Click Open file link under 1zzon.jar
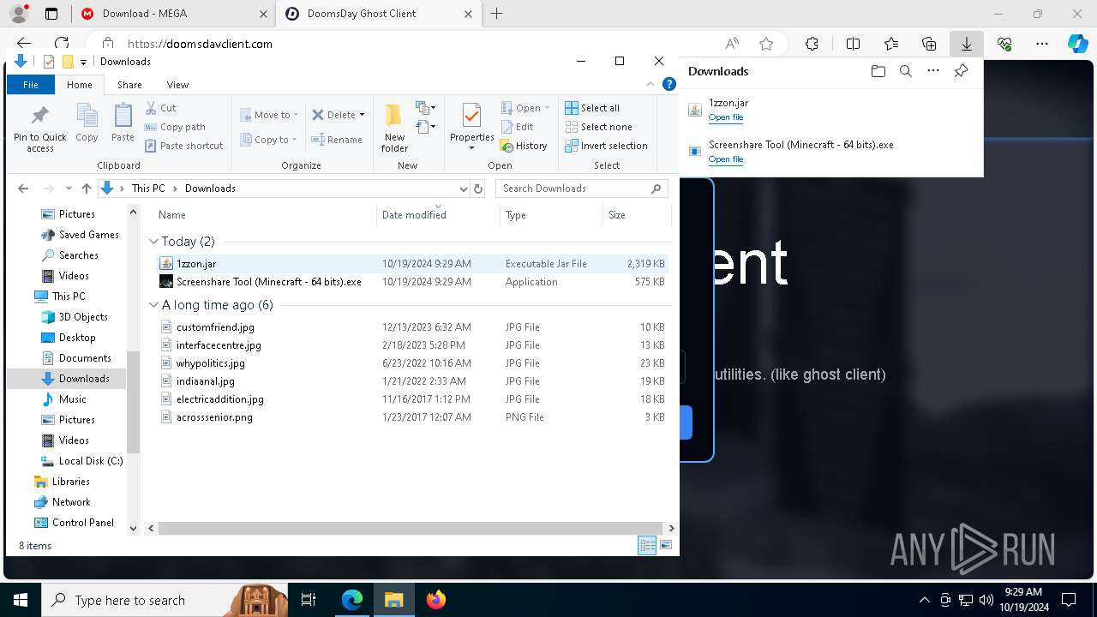The image size is (1097, 617). click(725, 117)
